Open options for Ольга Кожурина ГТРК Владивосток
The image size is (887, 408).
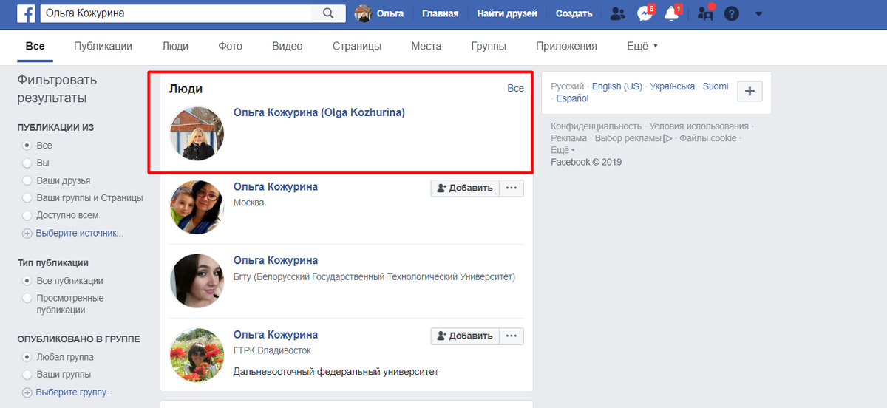[x=512, y=336]
